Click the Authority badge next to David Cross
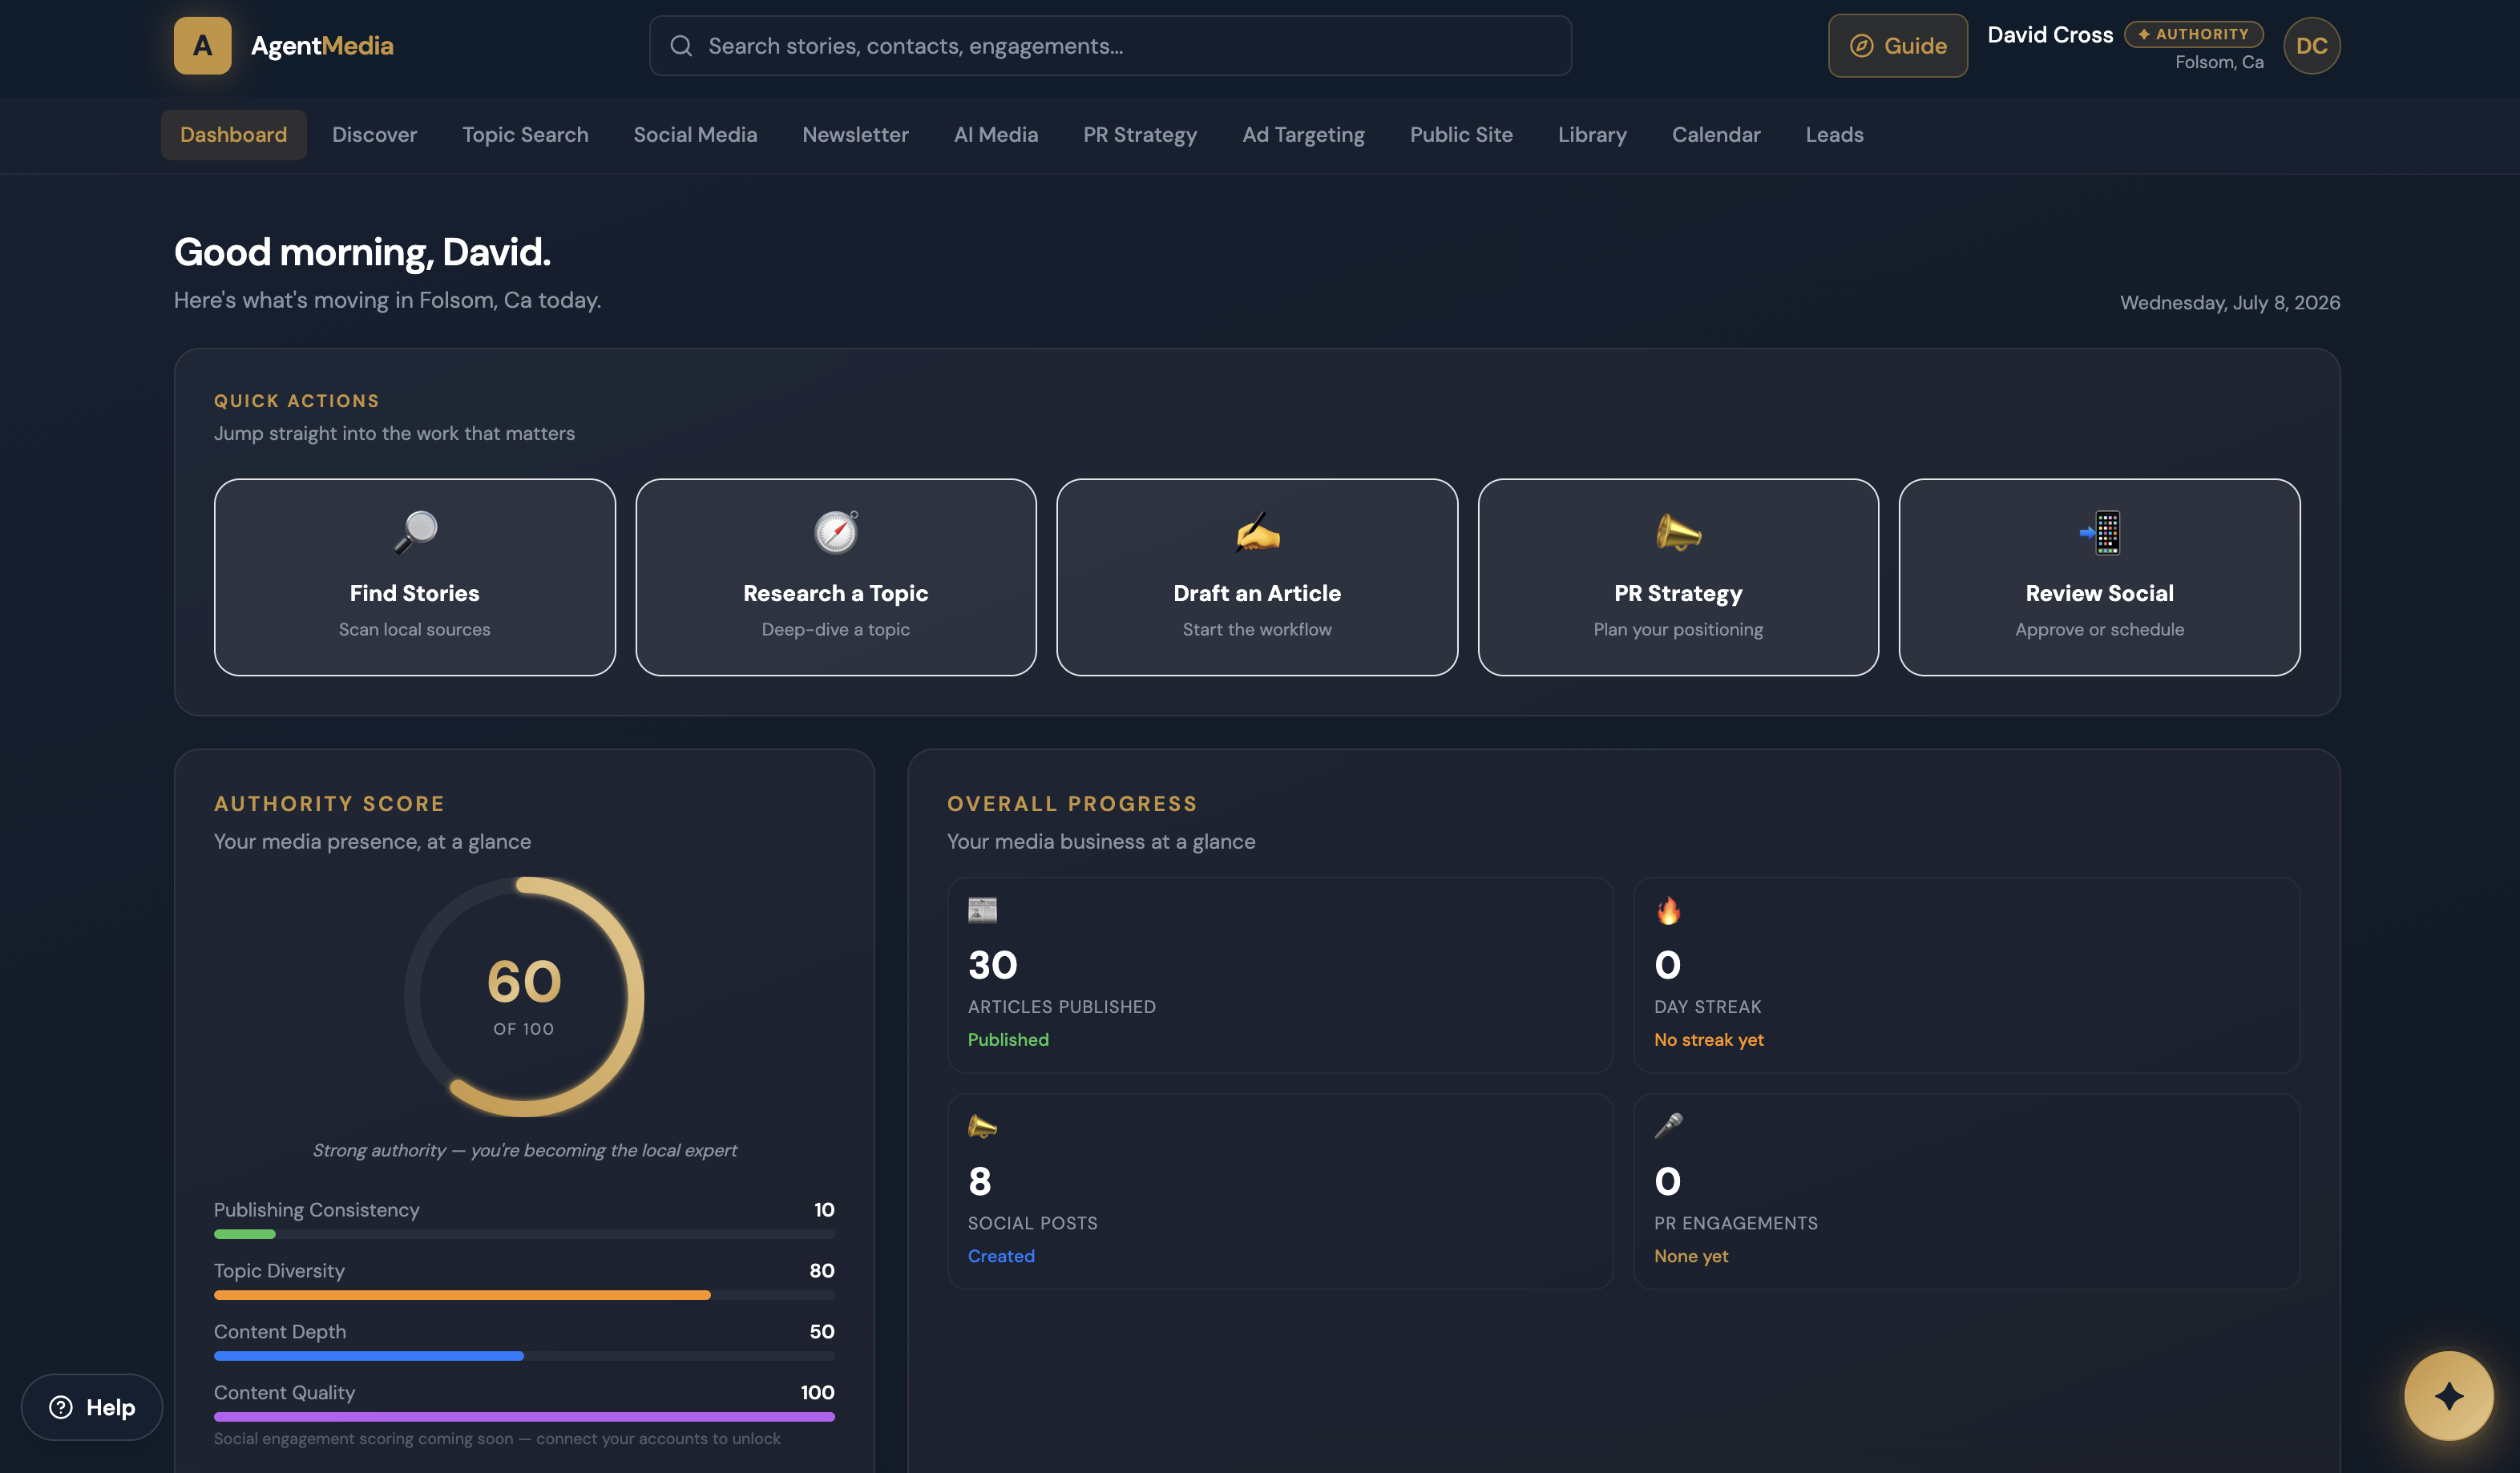Image resolution: width=2520 pixels, height=1473 pixels. pos(2193,34)
